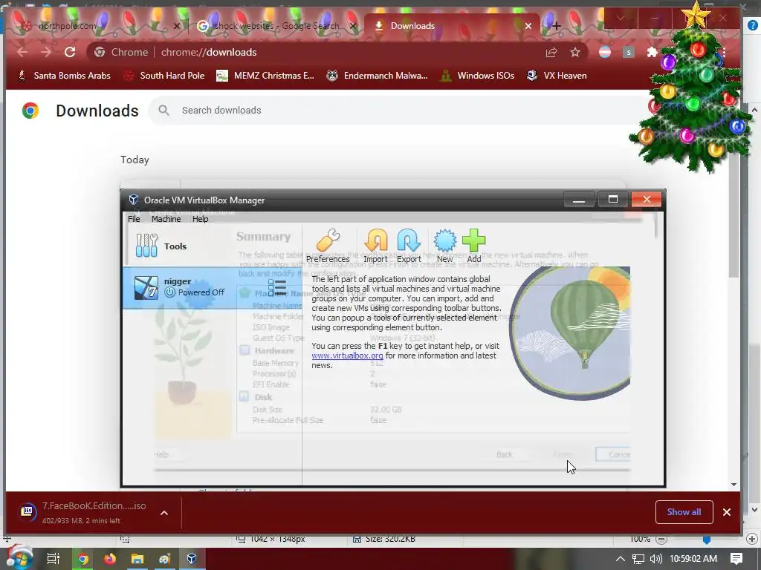Expand the iso download options chevron
The width and height of the screenshot is (761, 570).
point(164,513)
